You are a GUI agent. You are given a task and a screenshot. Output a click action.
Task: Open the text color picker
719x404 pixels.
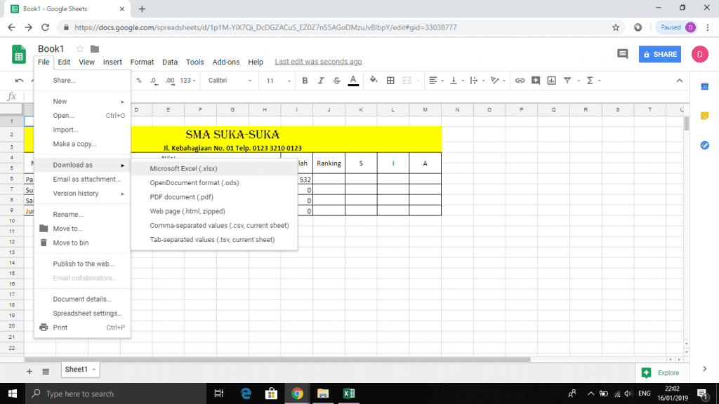pos(352,81)
